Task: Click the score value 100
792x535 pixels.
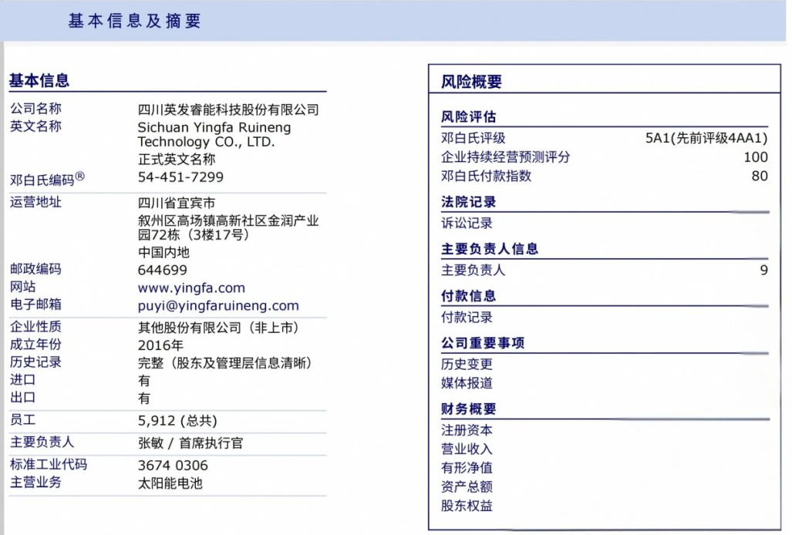Action: (756, 157)
